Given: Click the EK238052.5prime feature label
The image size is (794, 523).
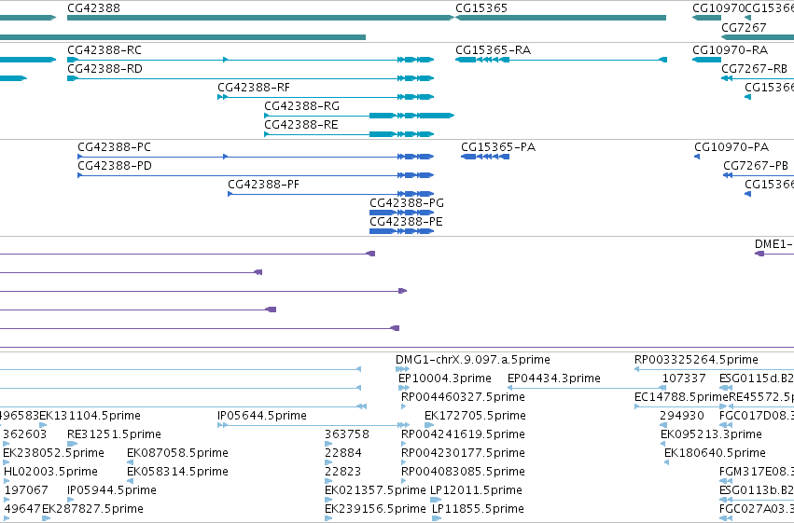Looking at the screenshot, I should click(x=54, y=453).
